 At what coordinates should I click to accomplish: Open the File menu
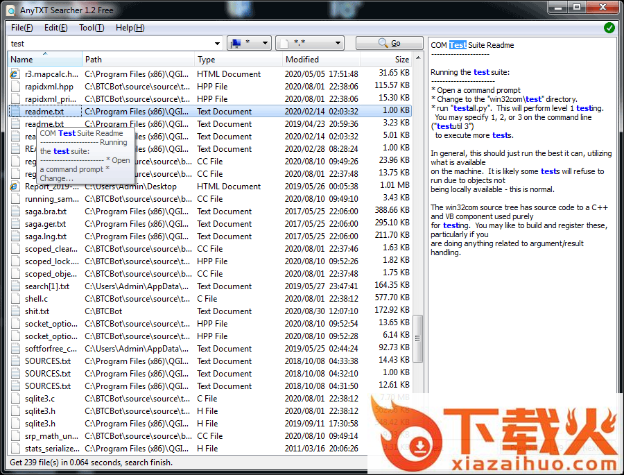[x=22, y=28]
